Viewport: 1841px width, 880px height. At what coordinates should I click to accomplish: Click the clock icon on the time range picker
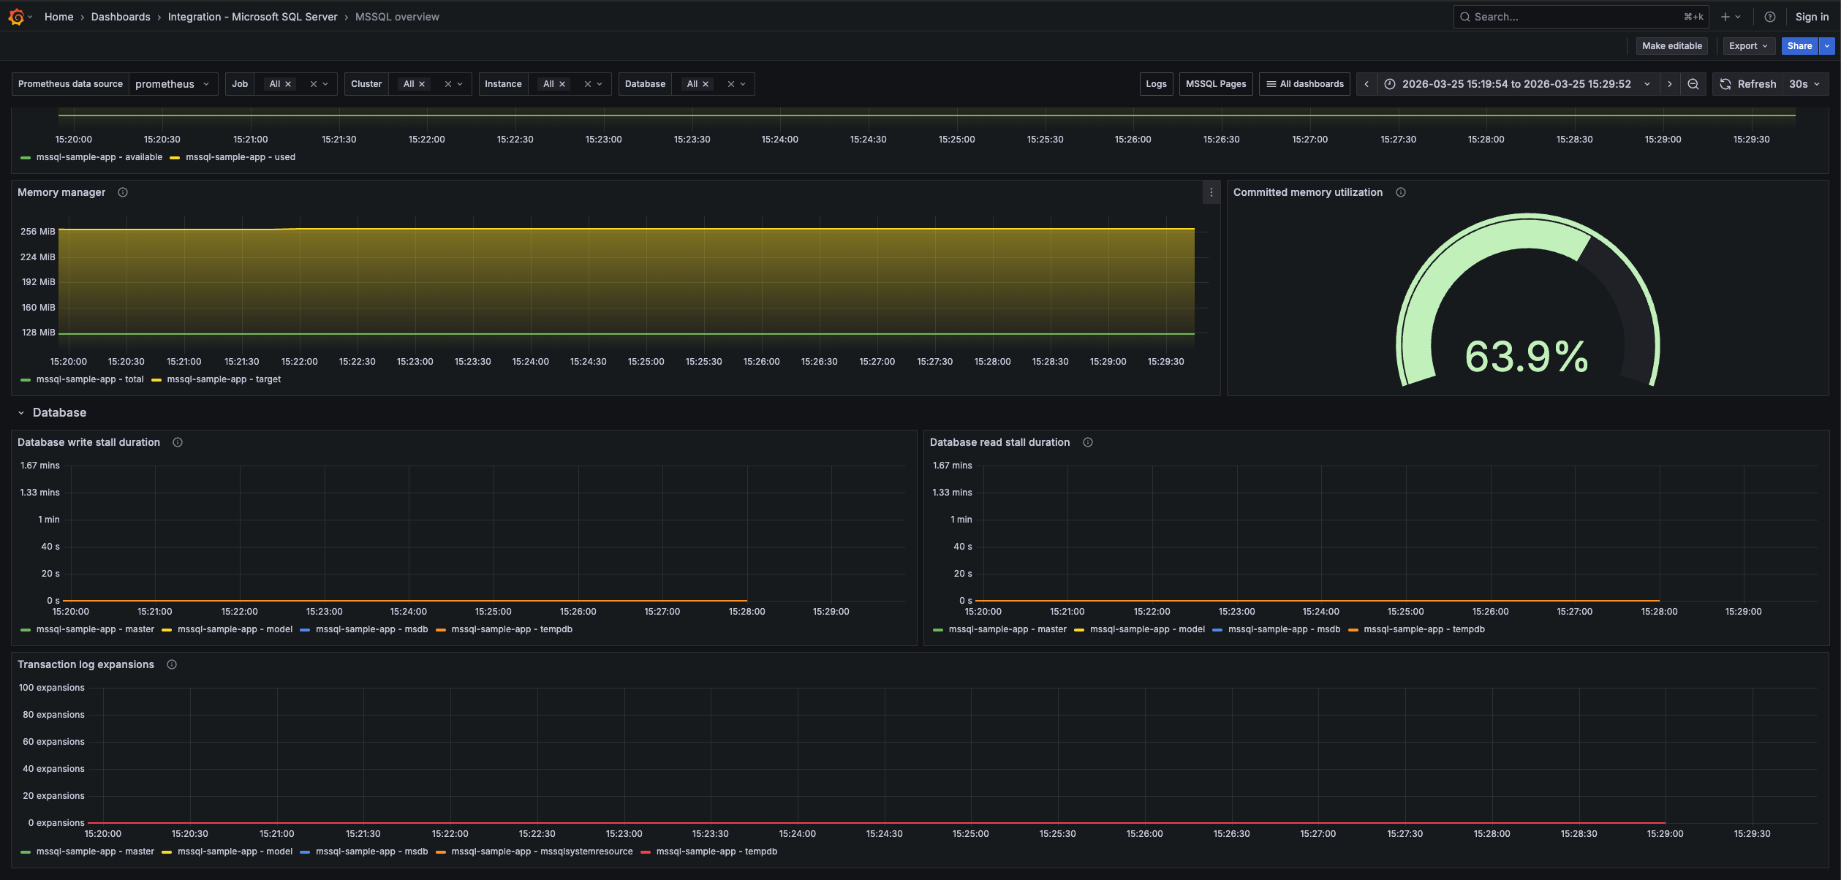point(1390,83)
